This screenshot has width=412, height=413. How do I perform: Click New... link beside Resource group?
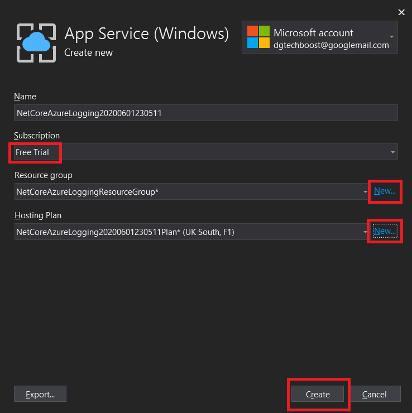click(x=385, y=191)
